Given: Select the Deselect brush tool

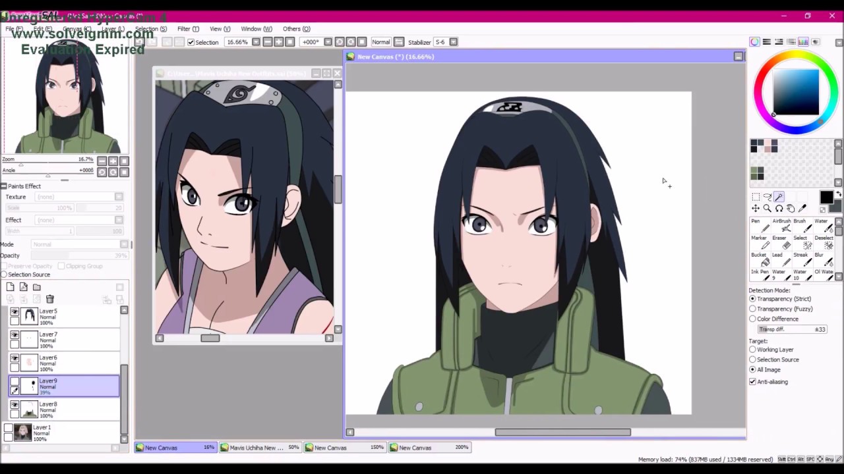Looking at the screenshot, I should [822, 242].
